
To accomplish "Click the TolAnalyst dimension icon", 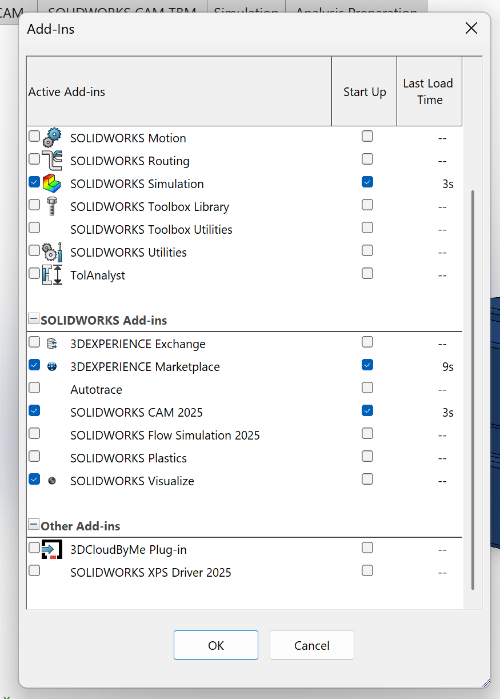I will 52,275.
